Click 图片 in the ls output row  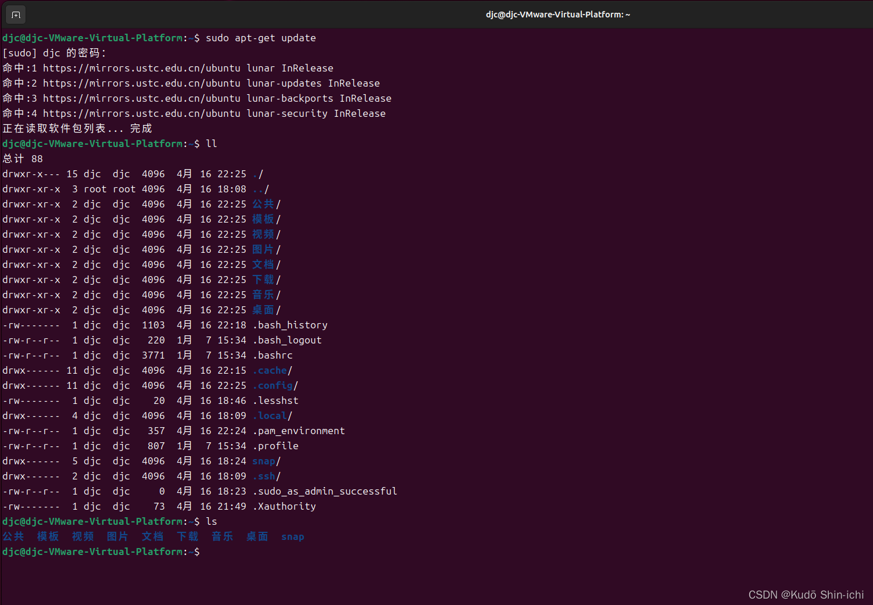point(118,536)
